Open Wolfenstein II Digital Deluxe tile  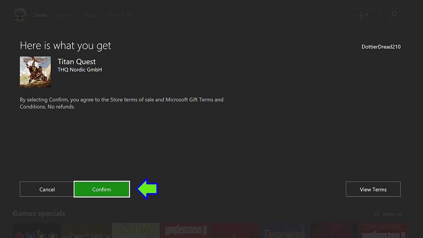[x=383, y=231]
